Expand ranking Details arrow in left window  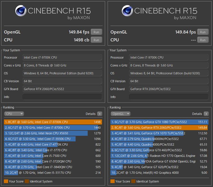(x=100, y=114)
